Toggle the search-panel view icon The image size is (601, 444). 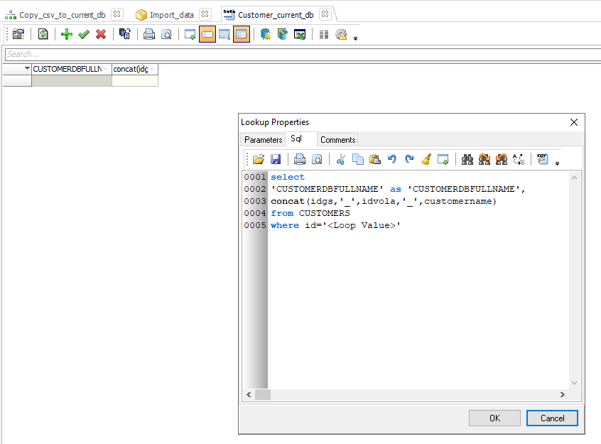(x=224, y=35)
